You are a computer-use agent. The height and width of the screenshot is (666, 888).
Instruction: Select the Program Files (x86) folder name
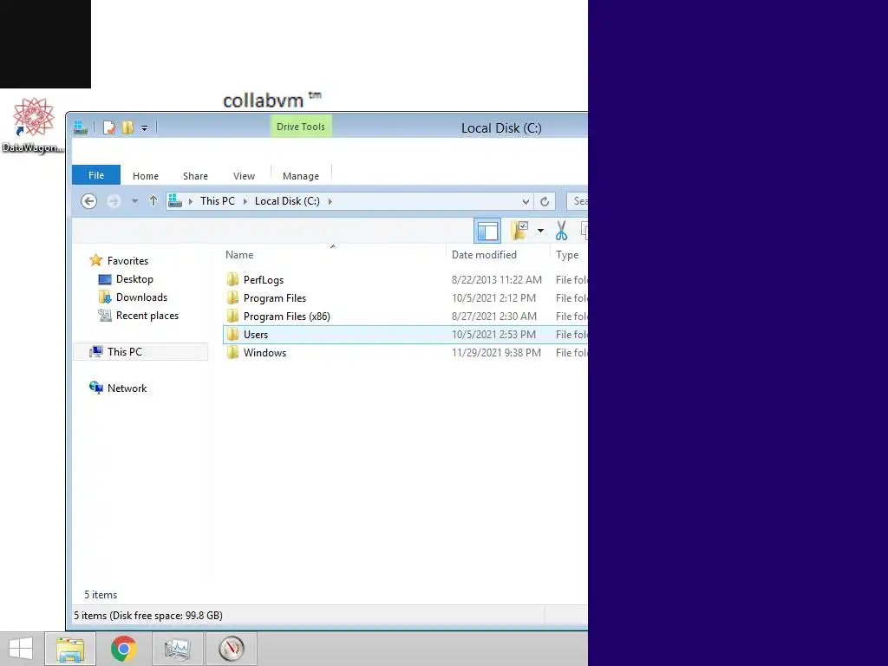click(x=286, y=316)
